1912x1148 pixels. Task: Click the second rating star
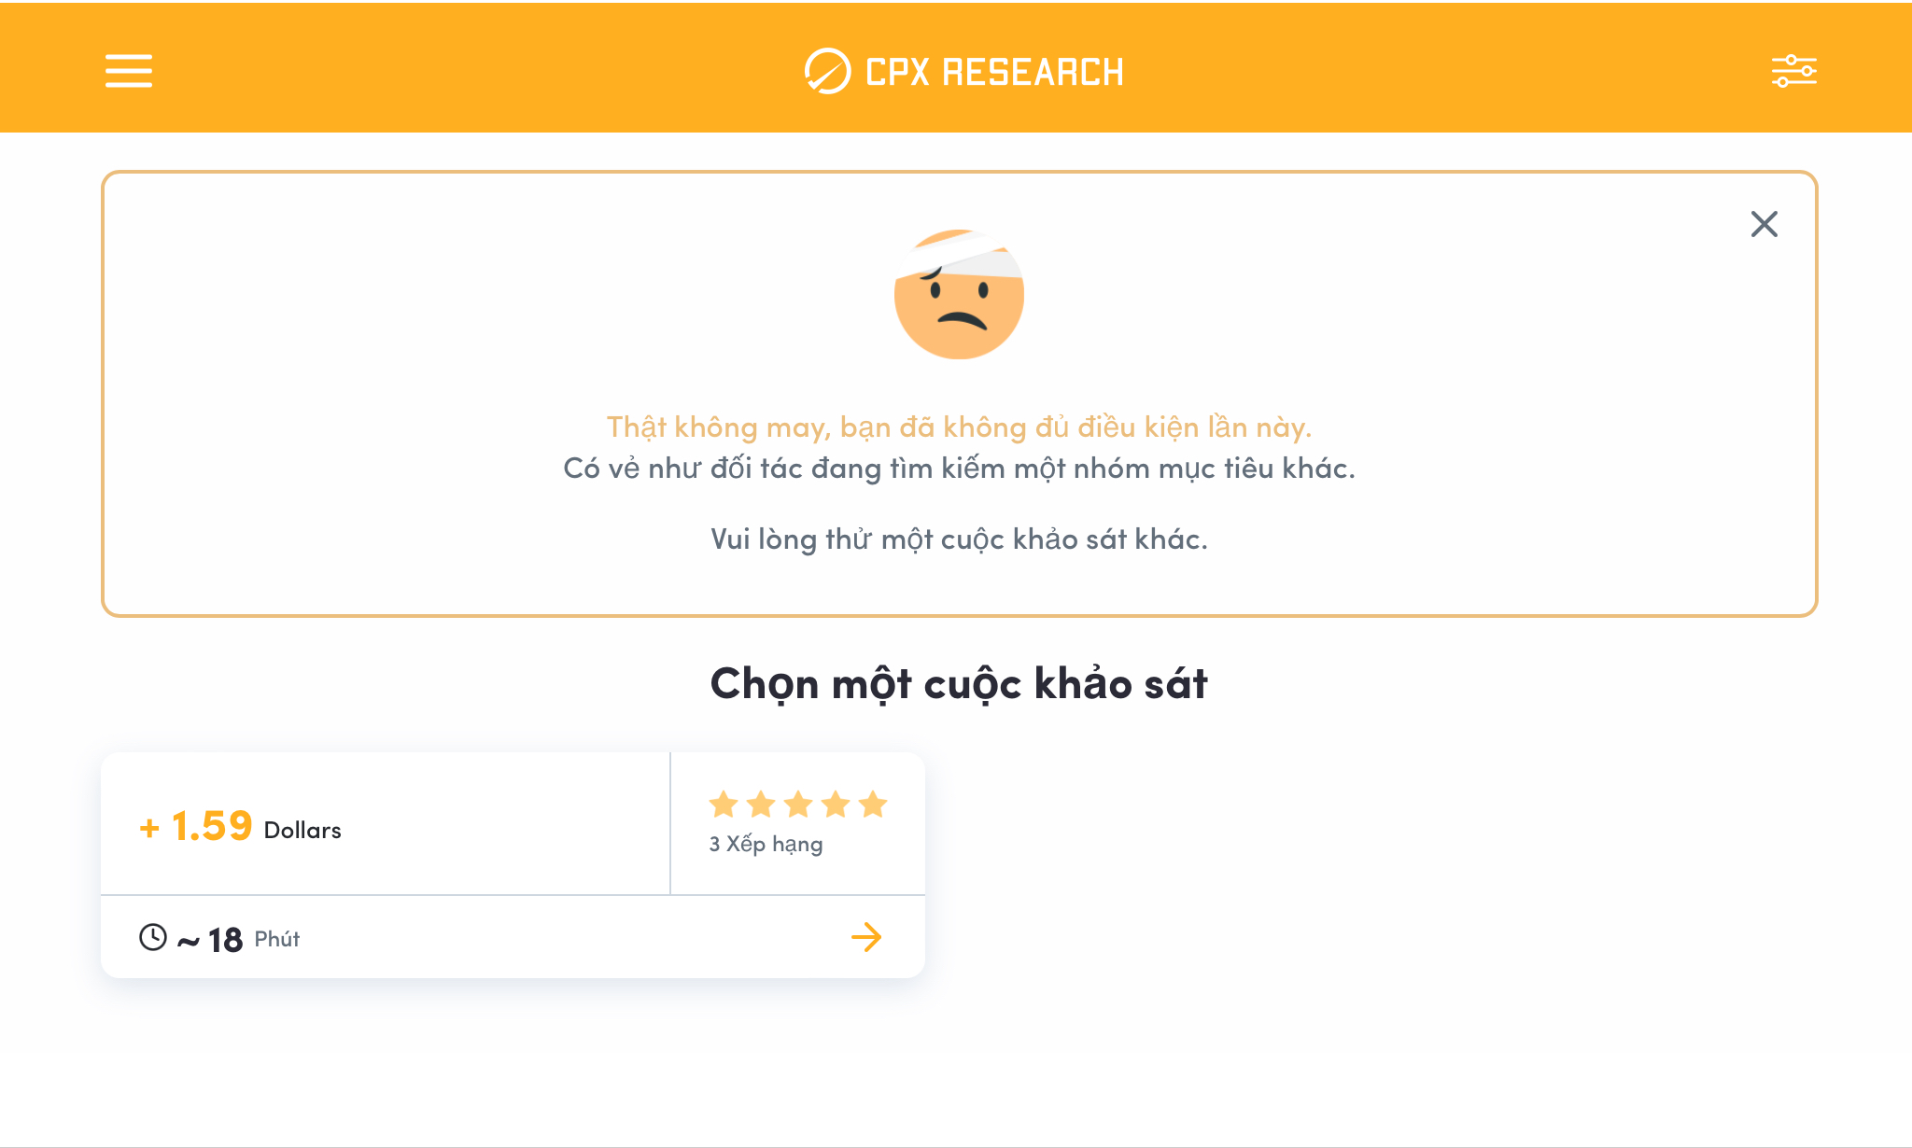coord(761,804)
